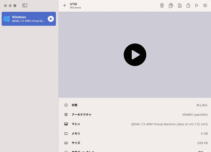Click the info icon beside 状態

[x=66, y=105]
